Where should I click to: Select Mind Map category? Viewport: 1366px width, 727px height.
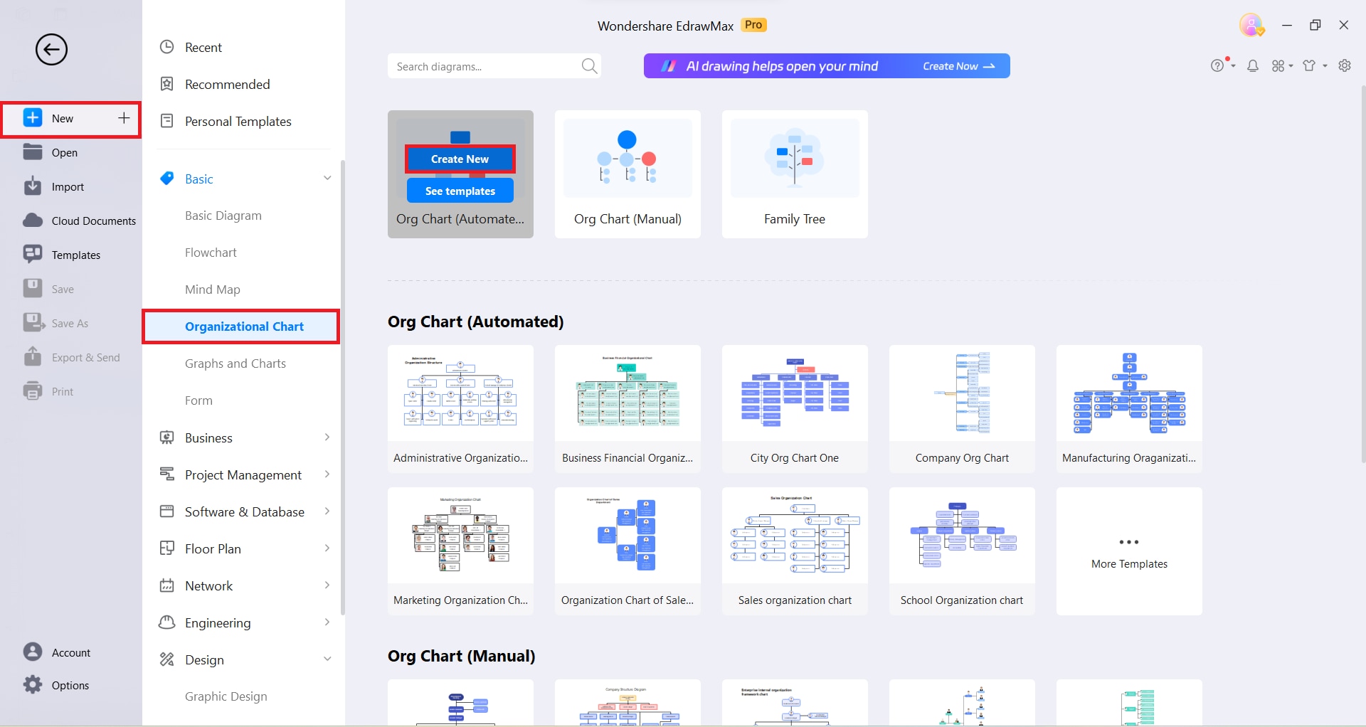click(x=213, y=290)
